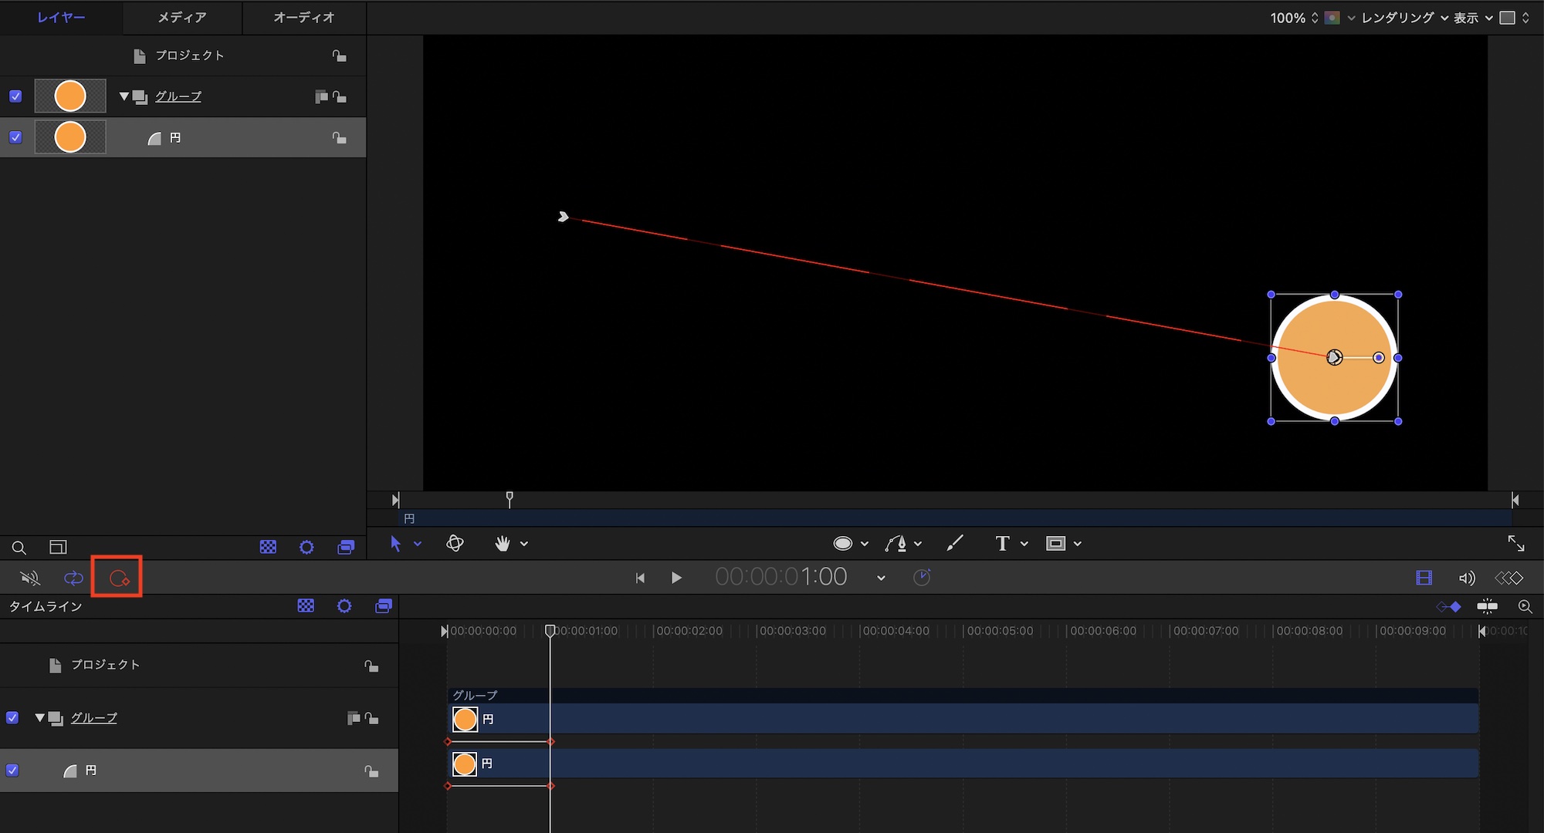The image size is (1544, 833).
Task: Uncheck the 円 layer checkbox in Layers list
Action: [x=15, y=137]
